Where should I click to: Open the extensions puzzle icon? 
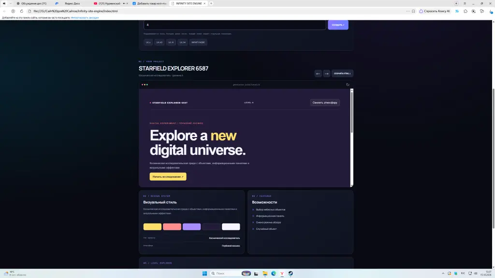pyautogui.click(x=466, y=11)
